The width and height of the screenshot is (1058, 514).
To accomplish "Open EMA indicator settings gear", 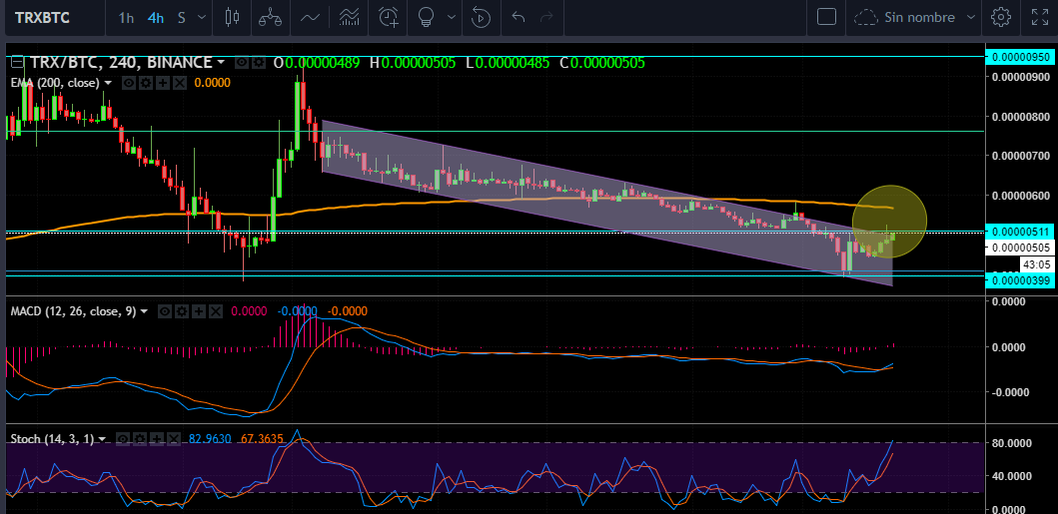I will [144, 83].
